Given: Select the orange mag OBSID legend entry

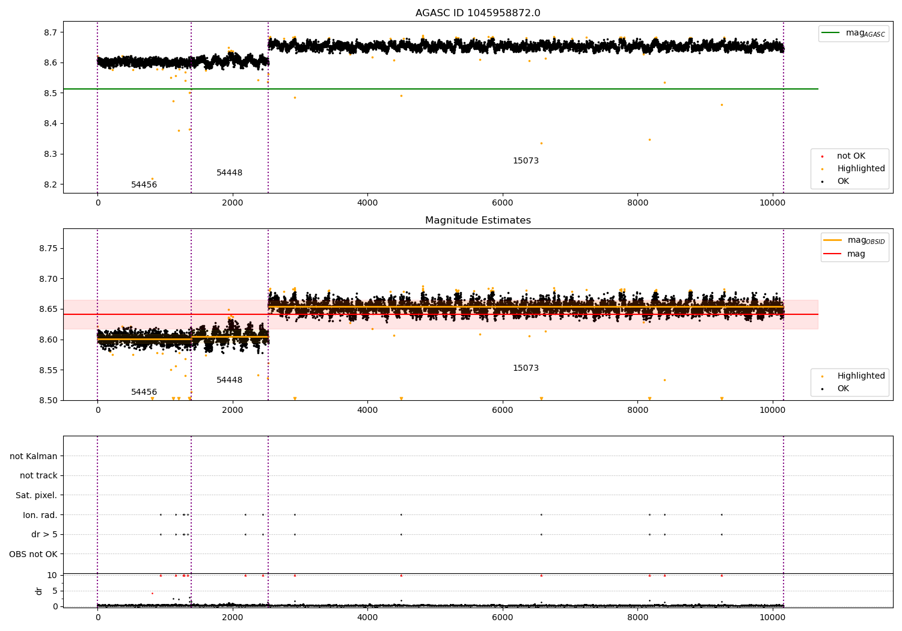Looking at the screenshot, I should [854, 240].
